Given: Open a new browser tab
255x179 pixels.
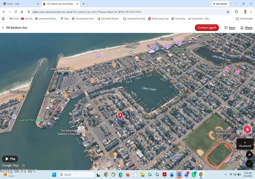Looking at the screenshot, I should click(x=83, y=4).
